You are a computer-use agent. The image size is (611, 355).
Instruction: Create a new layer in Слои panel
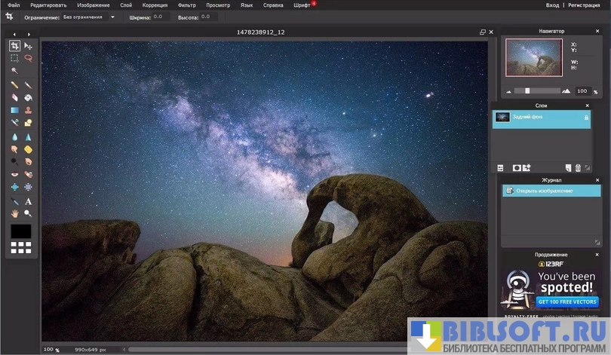pos(568,167)
